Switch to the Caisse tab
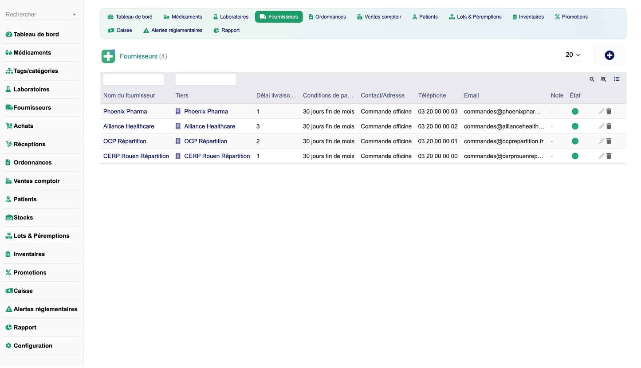The image size is (641, 368). [x=120, y=31]
